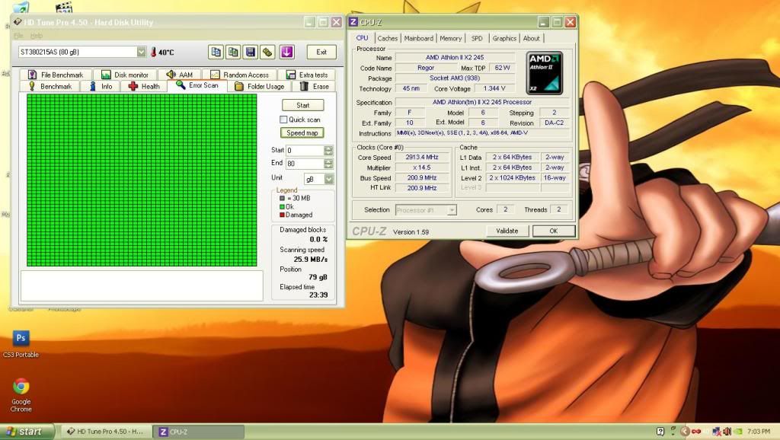Switch to CPU-Z taskbar button

click(199, 432)
